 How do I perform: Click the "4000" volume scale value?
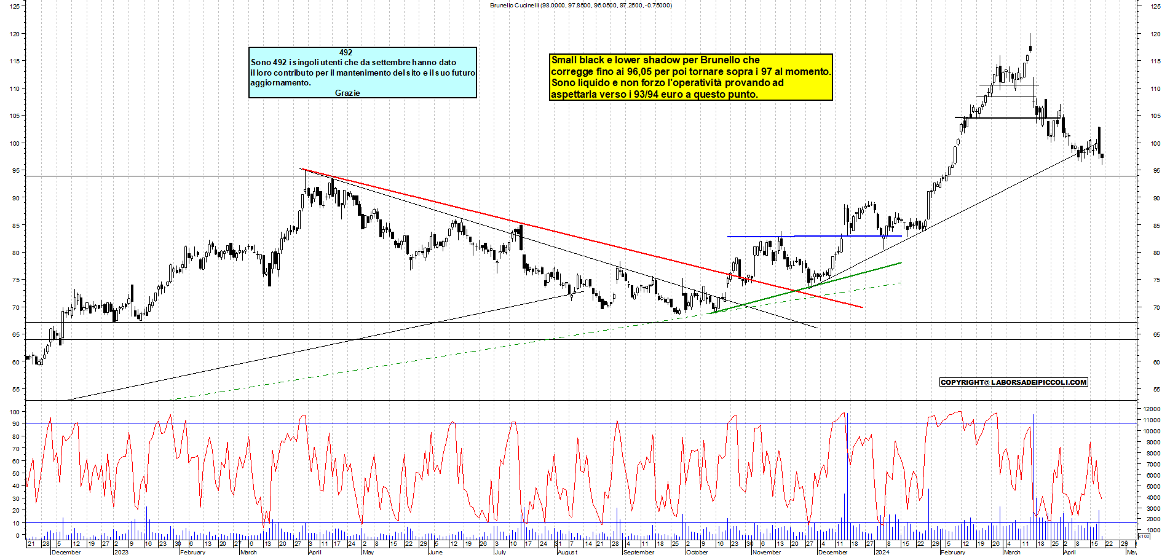pyautogui.click(x=1153, y=497)
